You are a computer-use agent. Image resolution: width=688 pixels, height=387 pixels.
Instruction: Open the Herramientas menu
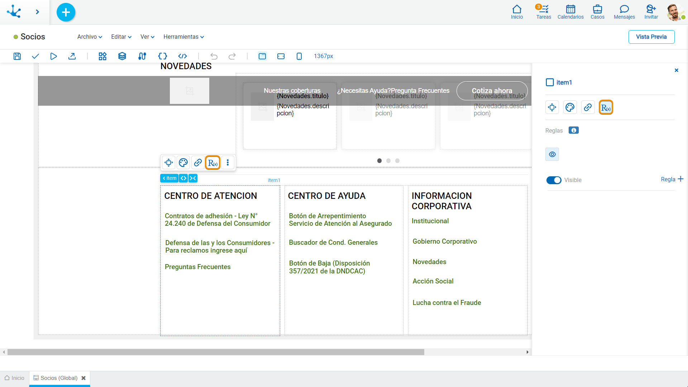pos(183,37)
